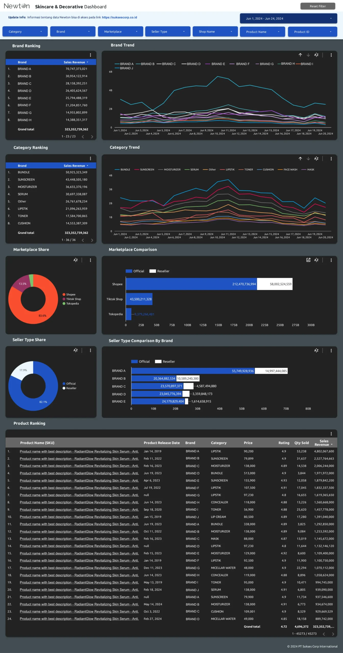Click AZ sort icon in Marketplace Share panel
Viewport: 343px width, 653px height.
click(76, 260)
